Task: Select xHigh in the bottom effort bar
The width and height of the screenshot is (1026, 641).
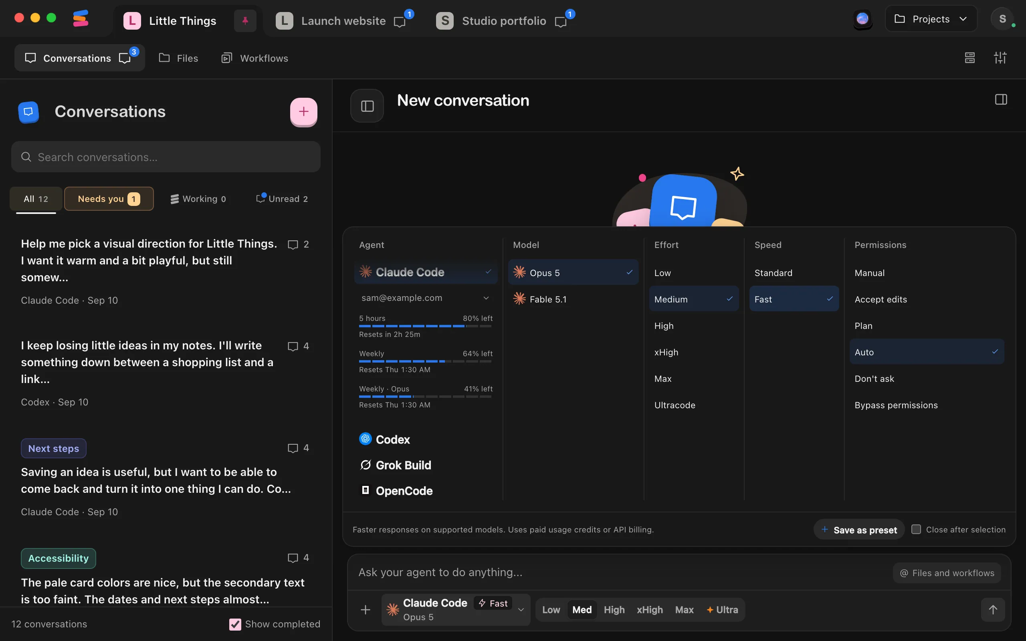Action: [649, 610]
